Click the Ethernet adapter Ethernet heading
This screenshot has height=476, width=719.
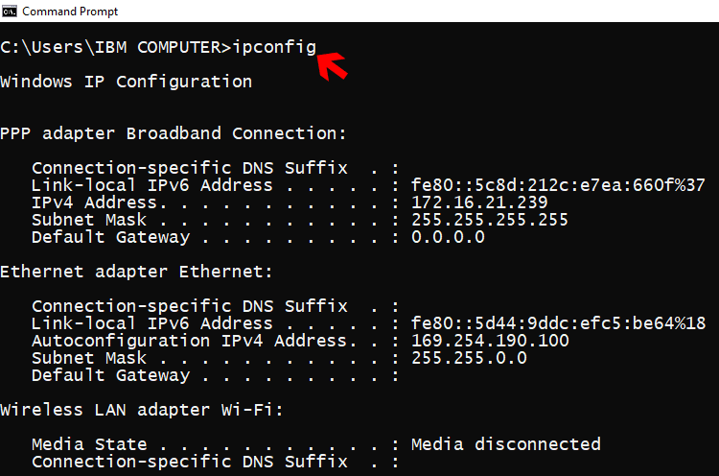(136, 272)
